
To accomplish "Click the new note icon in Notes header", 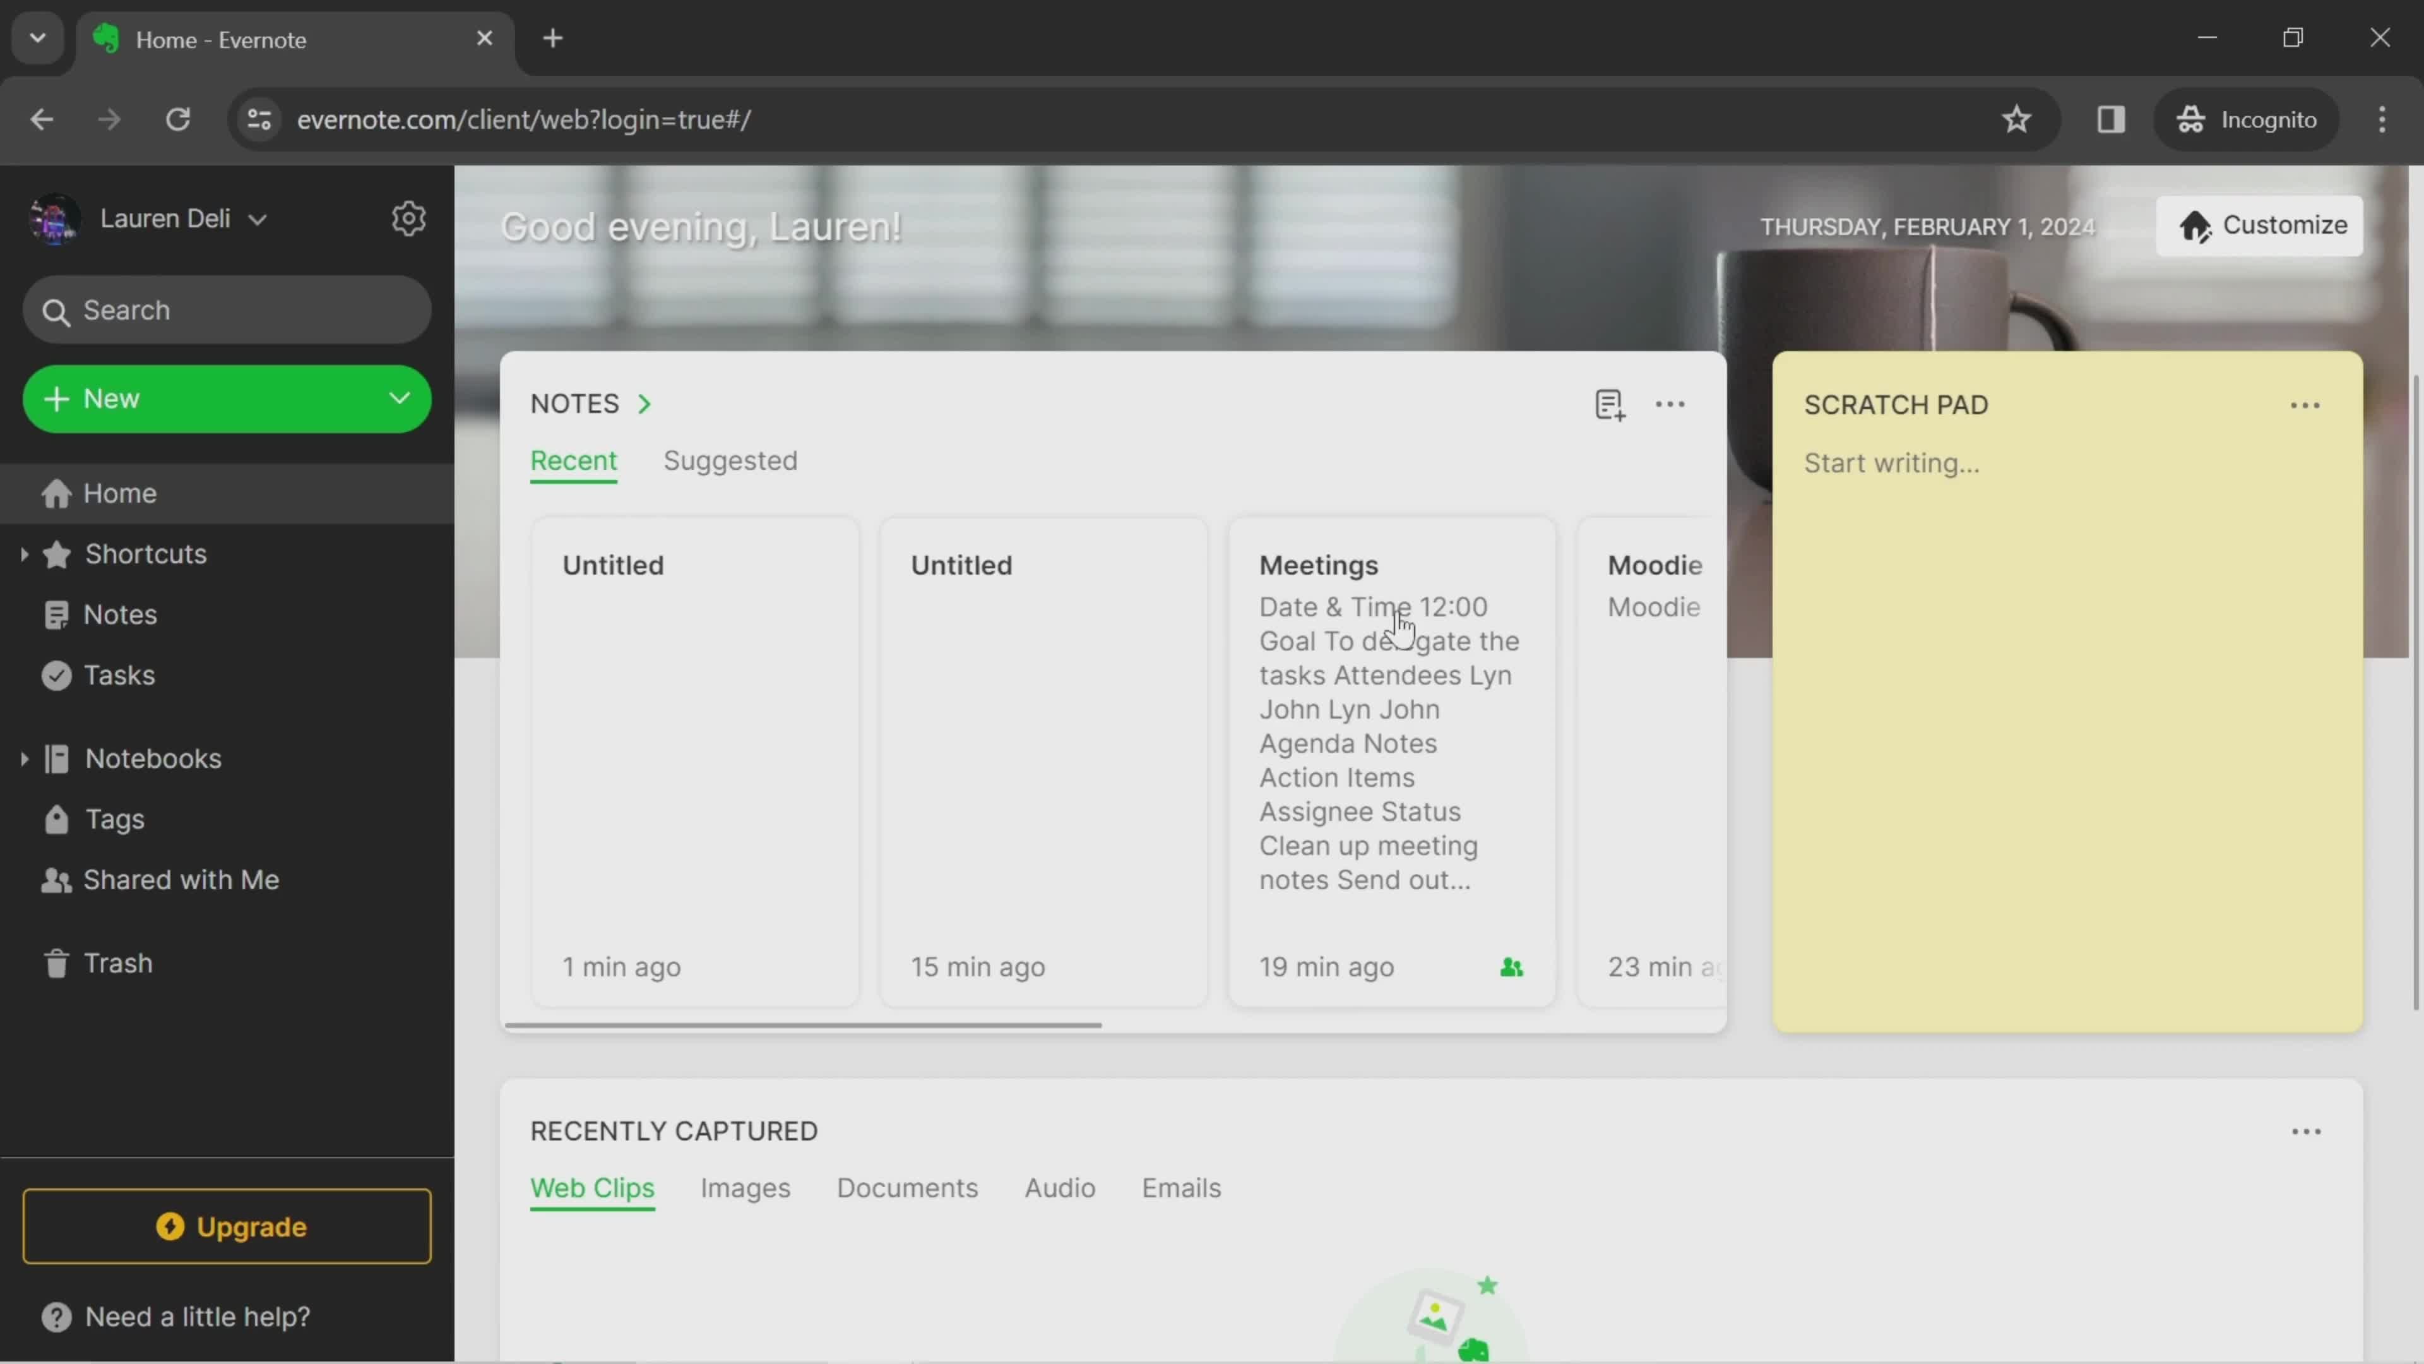I will click(x=1608, y=405).
